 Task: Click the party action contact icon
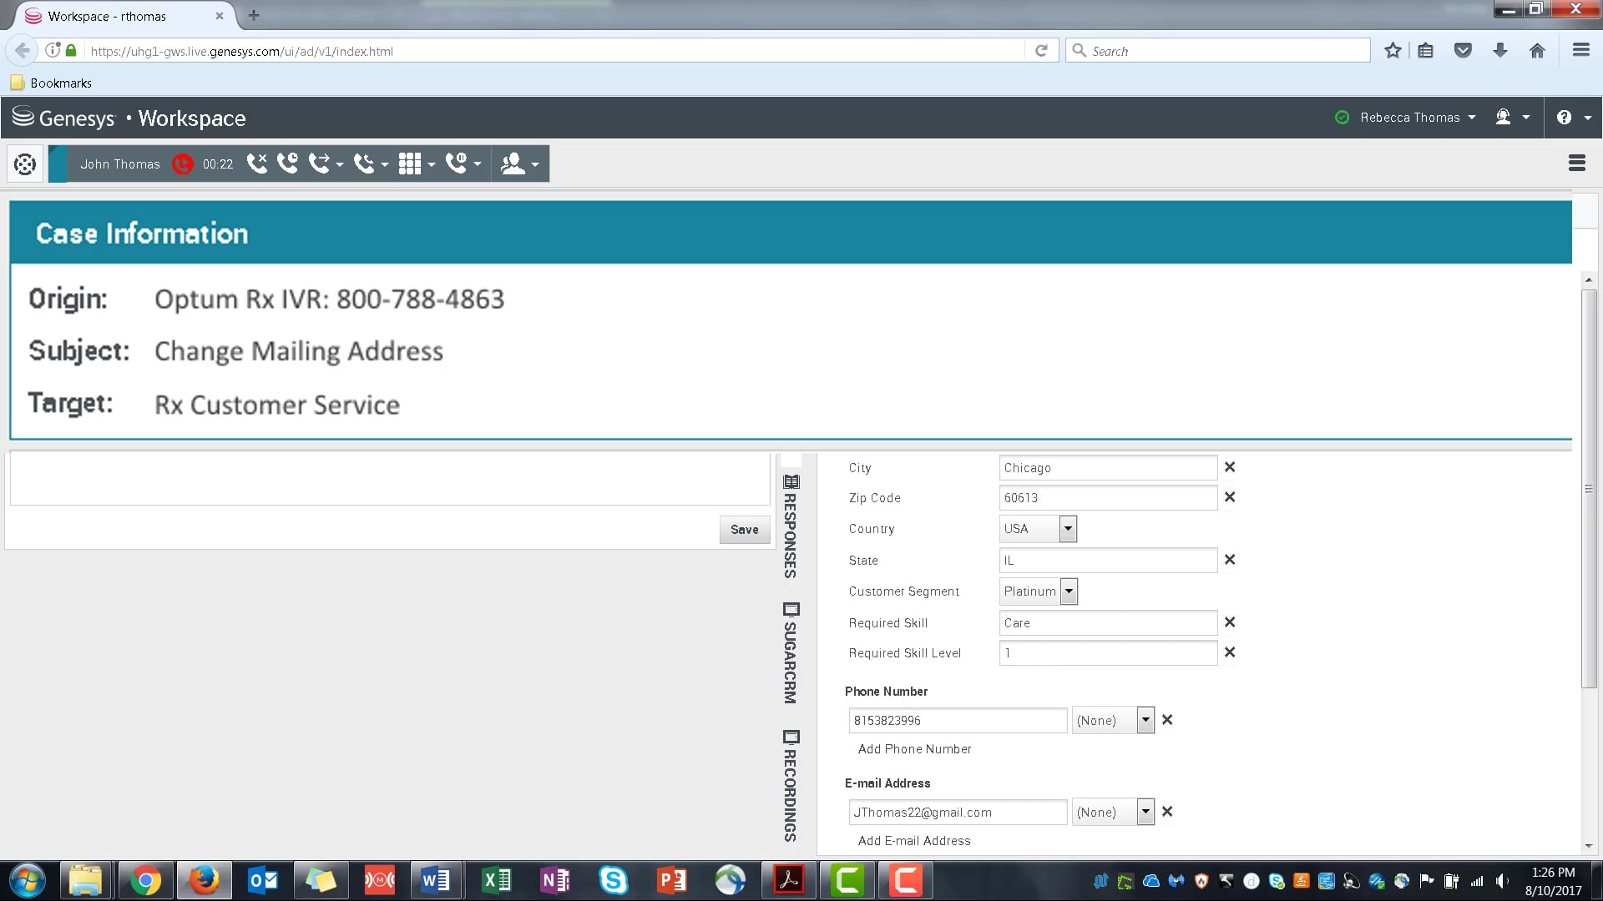[x=513, y=164]
